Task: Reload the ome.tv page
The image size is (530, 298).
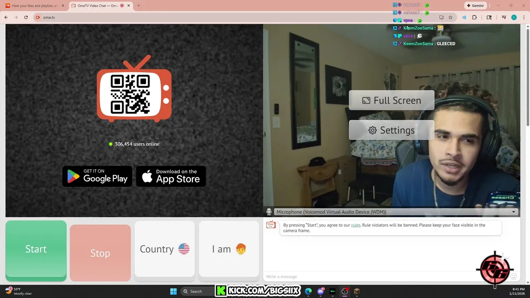Action: tap(26, 17)
